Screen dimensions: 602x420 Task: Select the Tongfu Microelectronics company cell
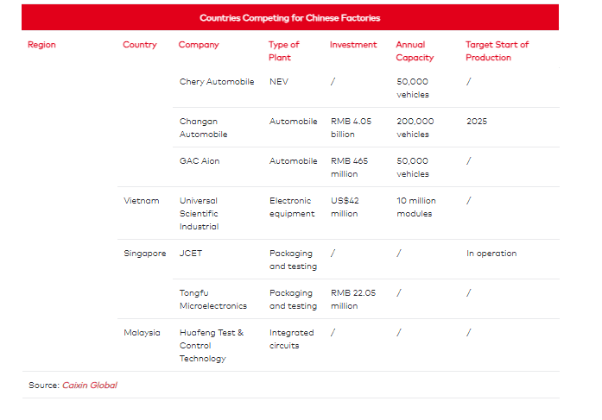pos(212,299)
